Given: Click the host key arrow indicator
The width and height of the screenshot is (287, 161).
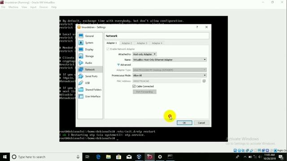Looking at the screenshot, I should [x=275, y=150].
